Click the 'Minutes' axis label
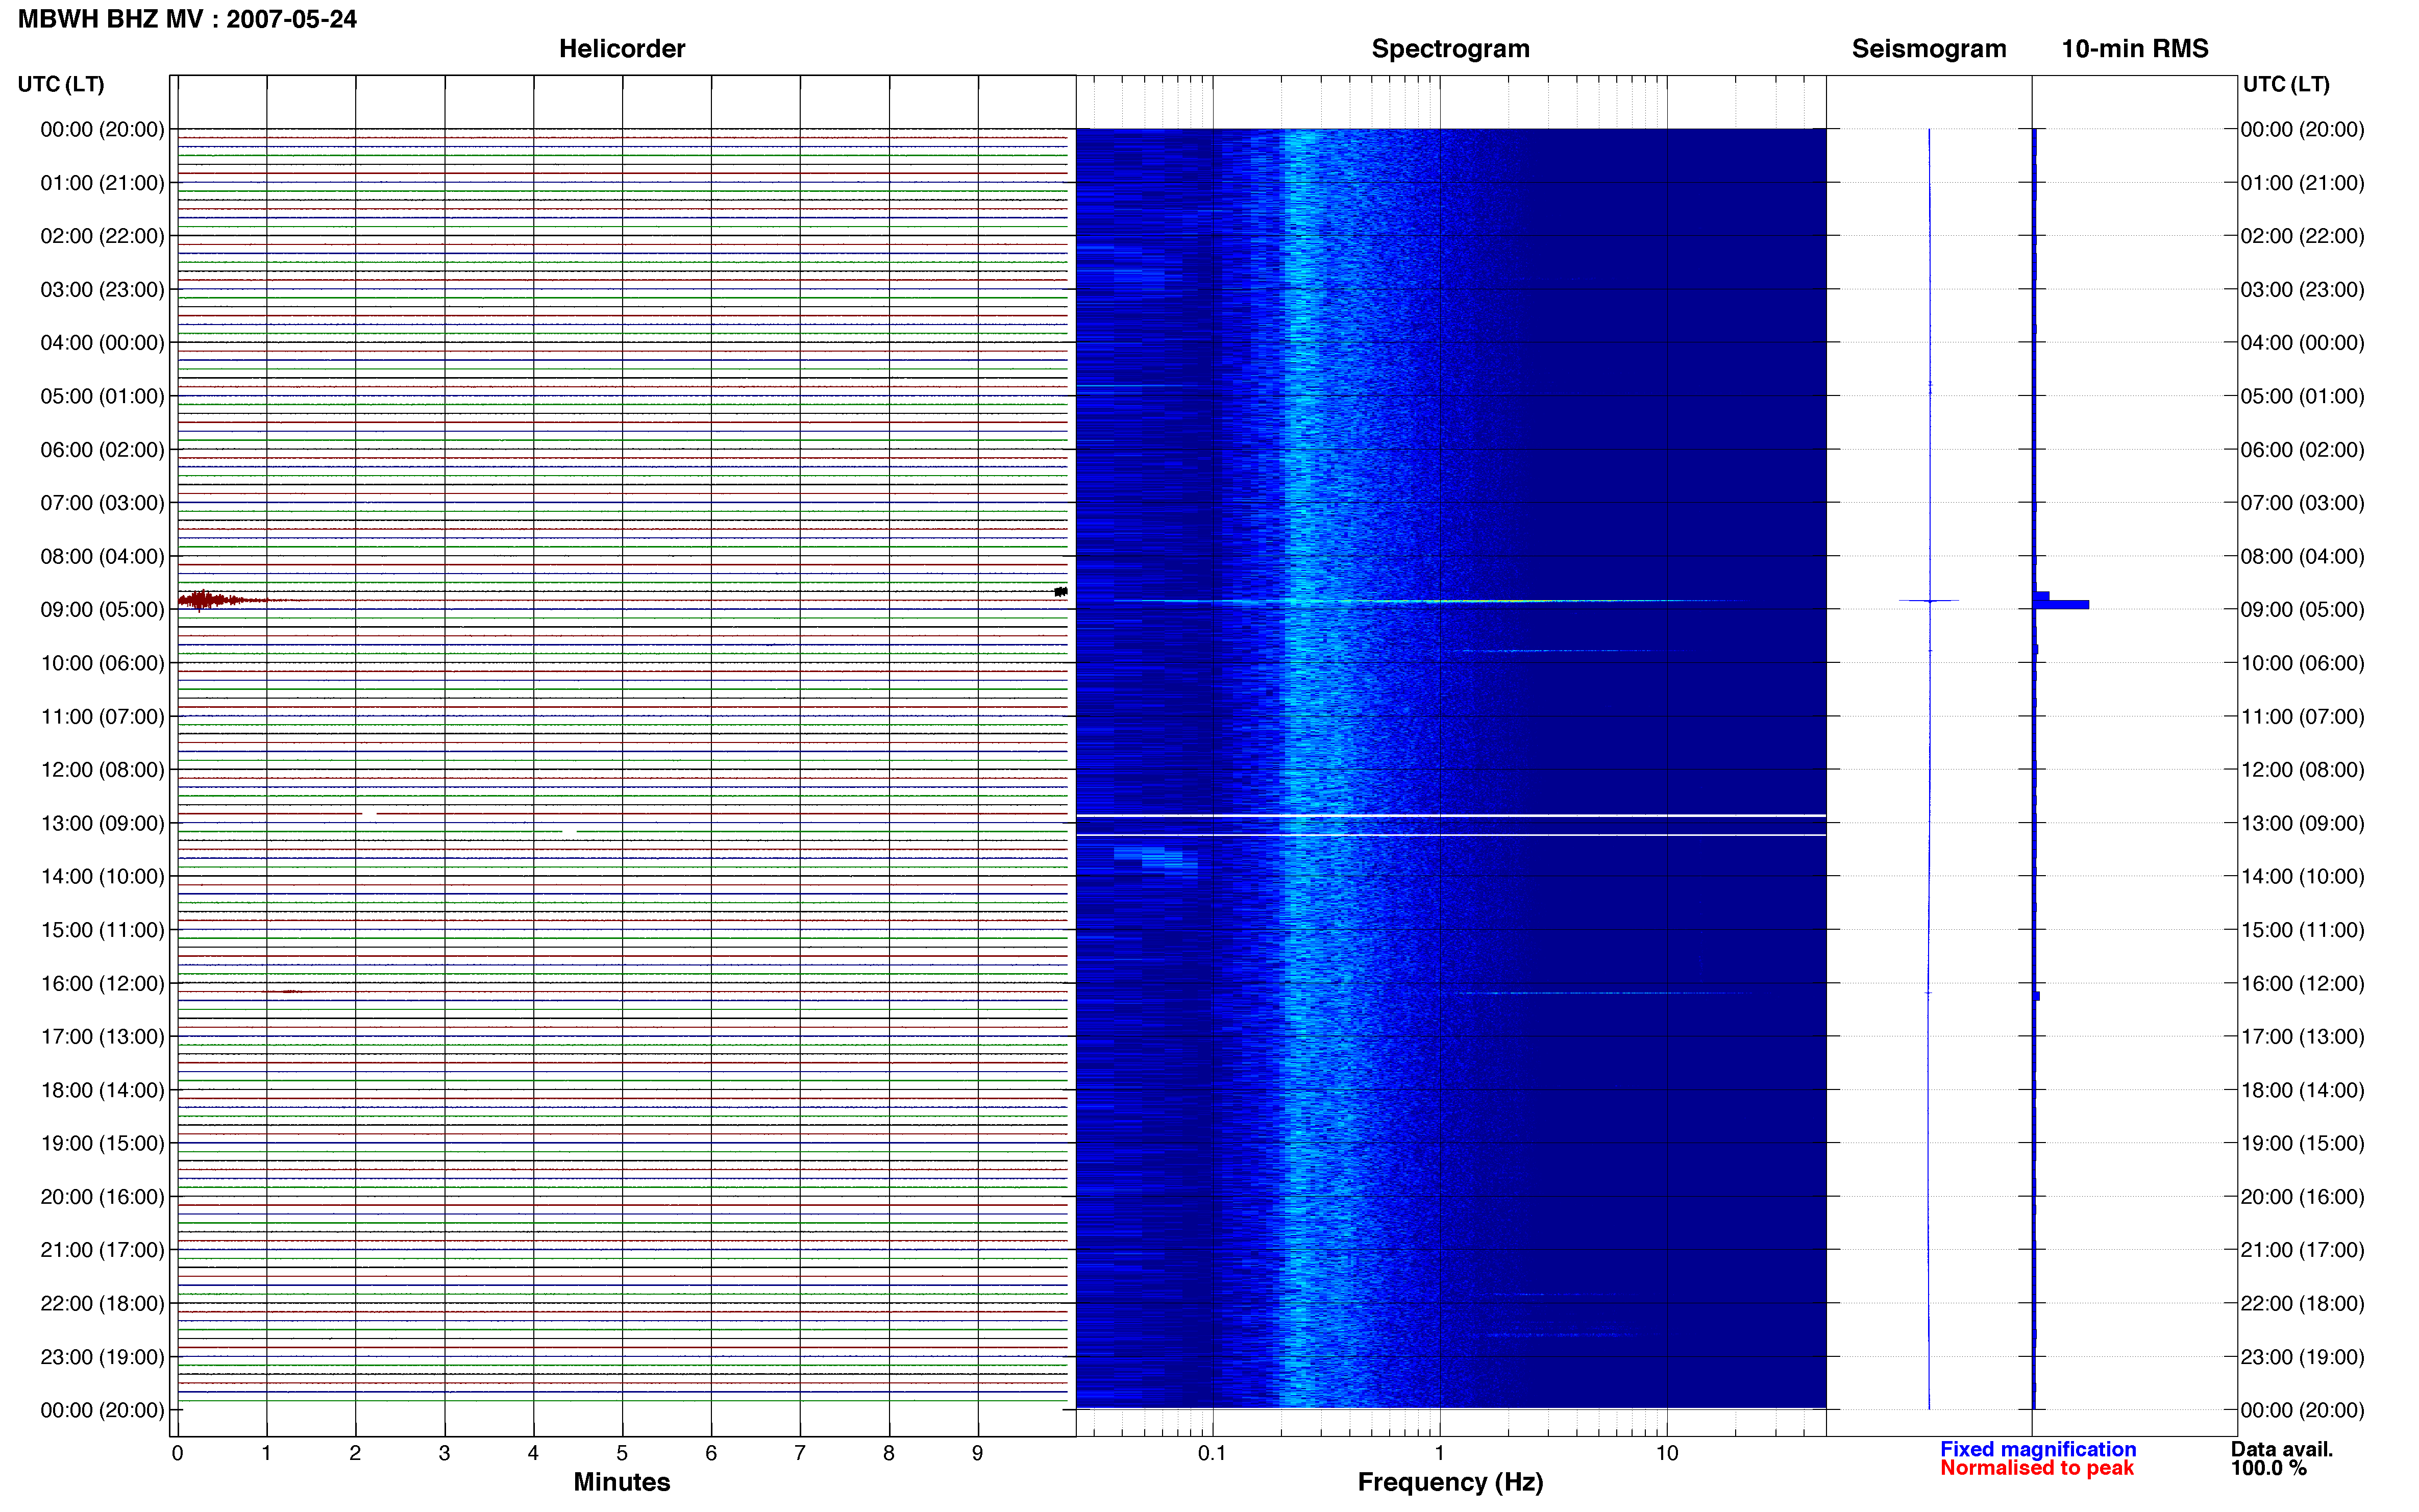The height and width of the screenshot is (1512, 2419). [622, 1482]
